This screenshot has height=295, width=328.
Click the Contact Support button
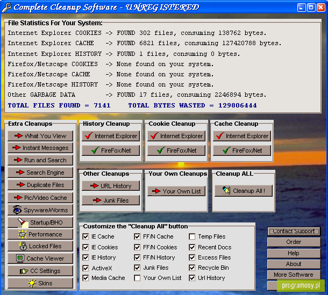[x=294, y=231]
